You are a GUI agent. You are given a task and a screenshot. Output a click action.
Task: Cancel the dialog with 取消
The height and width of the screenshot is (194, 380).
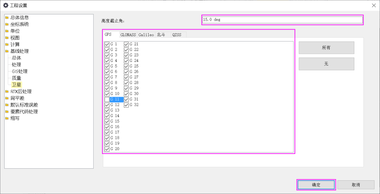356,185
